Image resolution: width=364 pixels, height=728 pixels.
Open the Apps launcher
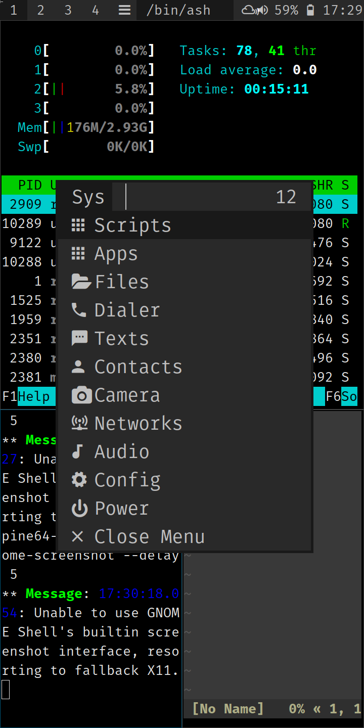[115, 253]
